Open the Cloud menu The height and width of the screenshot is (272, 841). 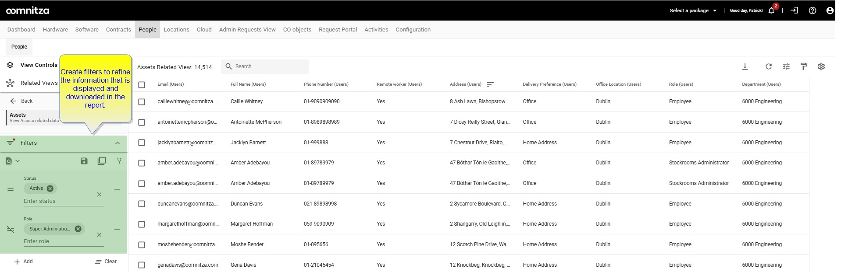204,30
